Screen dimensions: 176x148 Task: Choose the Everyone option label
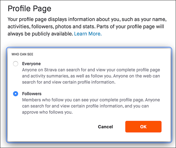pos(31,64)
